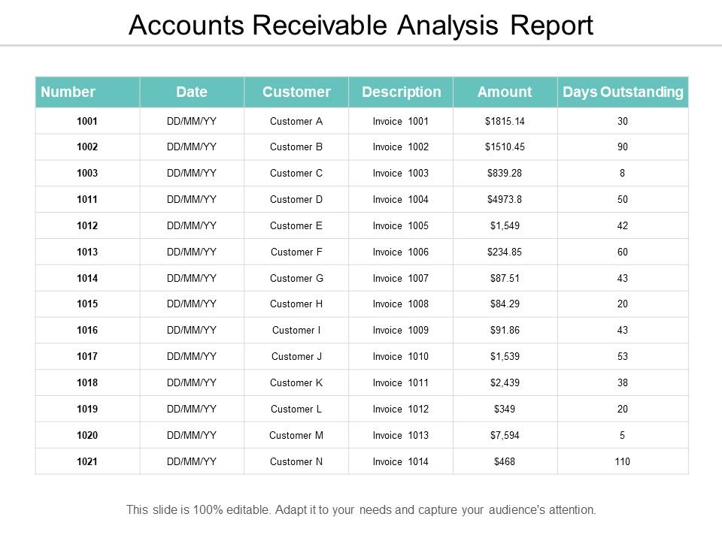Select the amount $1815.14
722x541 pixels.
(505, 121)
